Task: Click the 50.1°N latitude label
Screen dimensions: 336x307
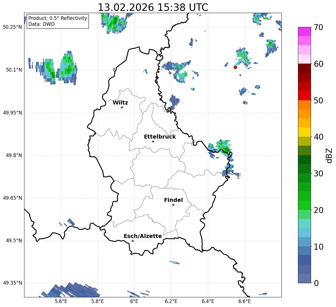Action: point(14,70)
